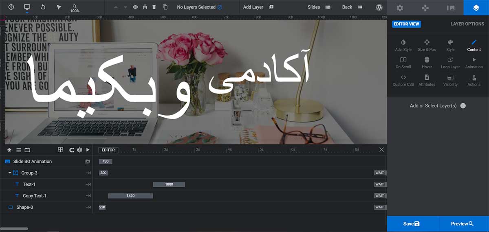This screenshot has height=232, width=489.
Task: Move layer down with down arrow
Action: [126, 7]
